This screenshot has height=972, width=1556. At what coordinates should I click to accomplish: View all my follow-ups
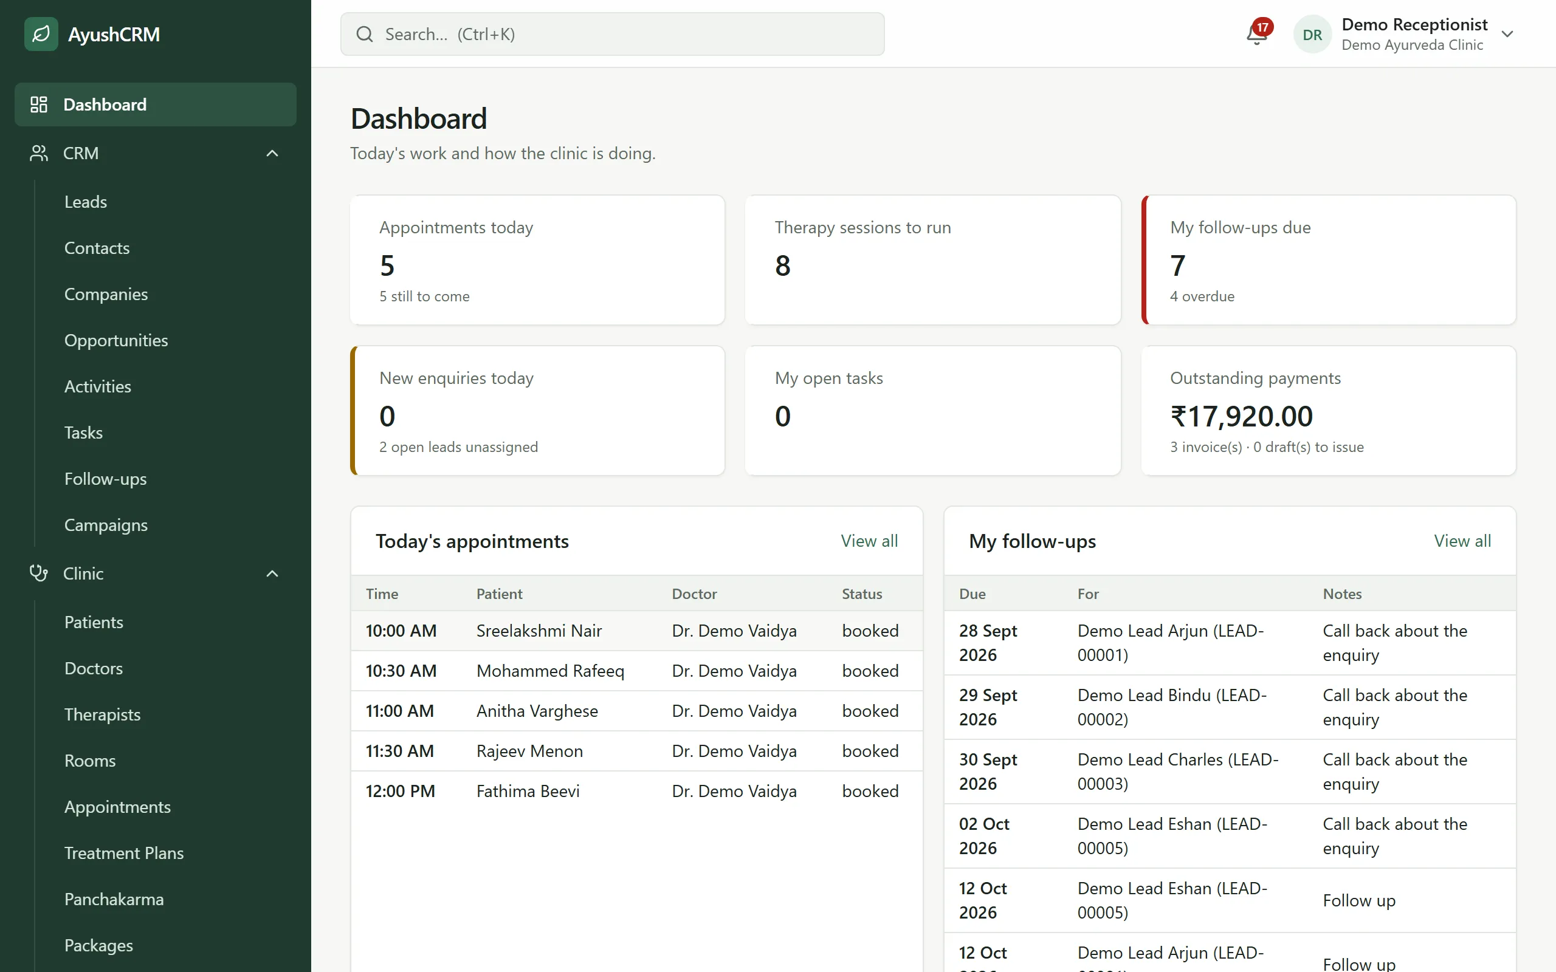point(1462,541)
